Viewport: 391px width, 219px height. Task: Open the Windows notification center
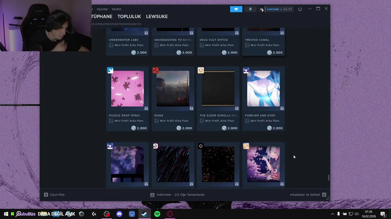point(383,214)
